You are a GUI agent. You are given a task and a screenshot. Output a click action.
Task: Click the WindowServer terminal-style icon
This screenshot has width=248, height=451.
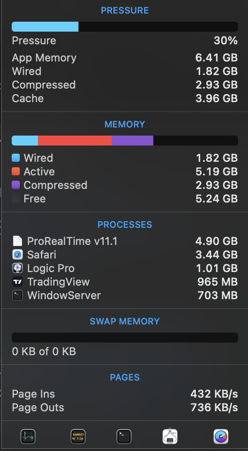tap(18, 296)
